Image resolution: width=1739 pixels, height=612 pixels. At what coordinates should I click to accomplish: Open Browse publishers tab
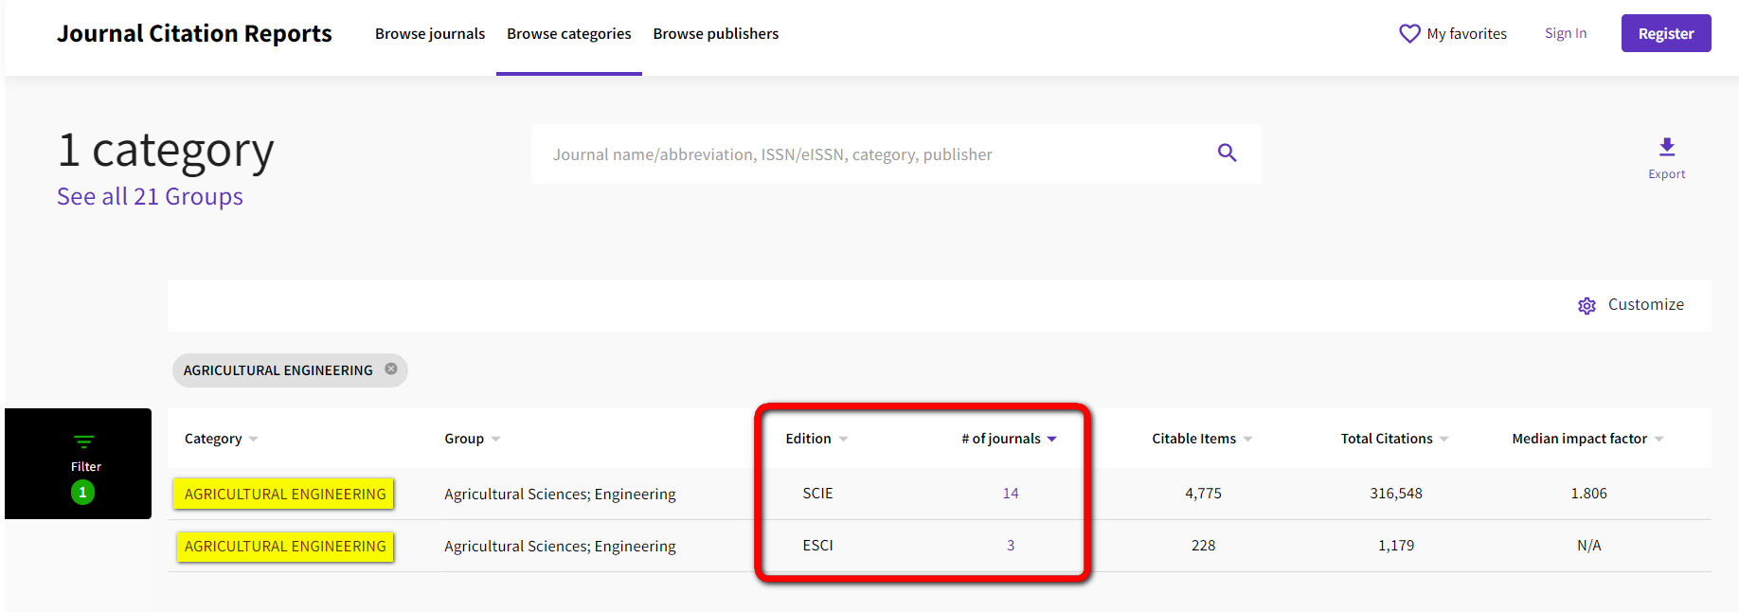(x=716, y=34)
